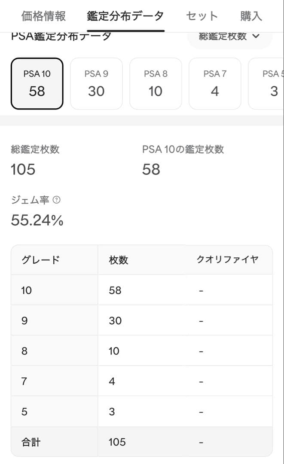Image resolution: width=284 pixels, height=464 pixels.
Task: Select the PSA 10 grade card
Action: (37, 83)
